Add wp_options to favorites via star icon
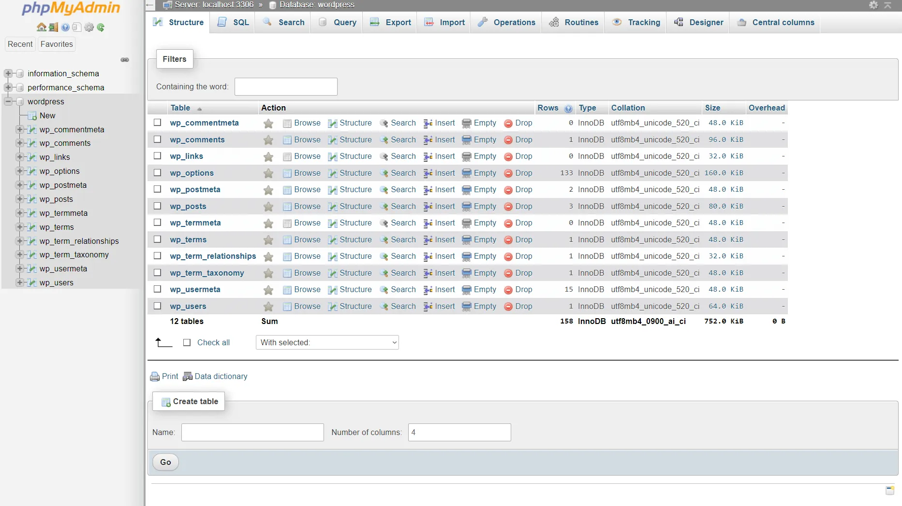Screen dimensions: 902x506 (x=268, y=173)
